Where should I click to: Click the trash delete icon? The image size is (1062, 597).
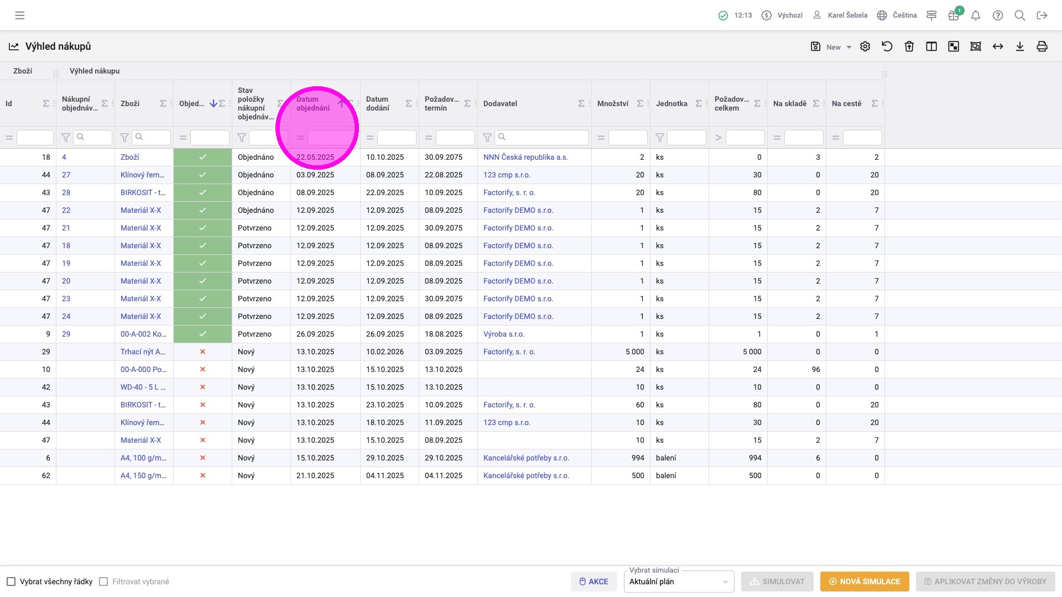909,46
